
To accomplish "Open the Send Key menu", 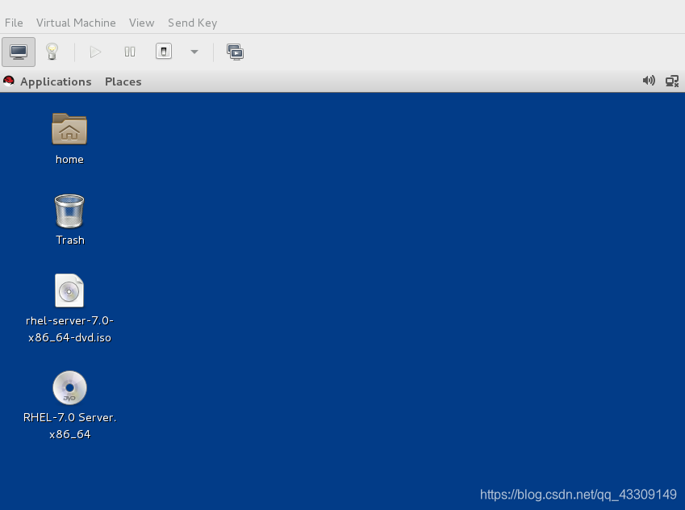I will [193, 23].
